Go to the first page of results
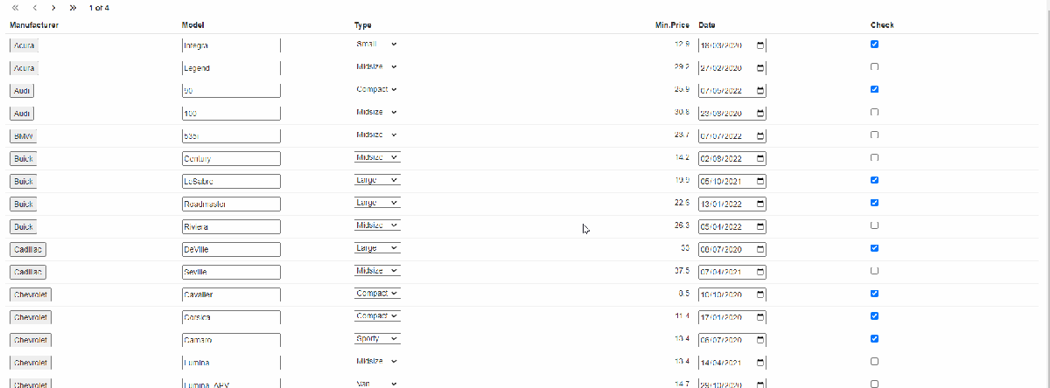Viewport: 1050px width, 388px height. 15,8
